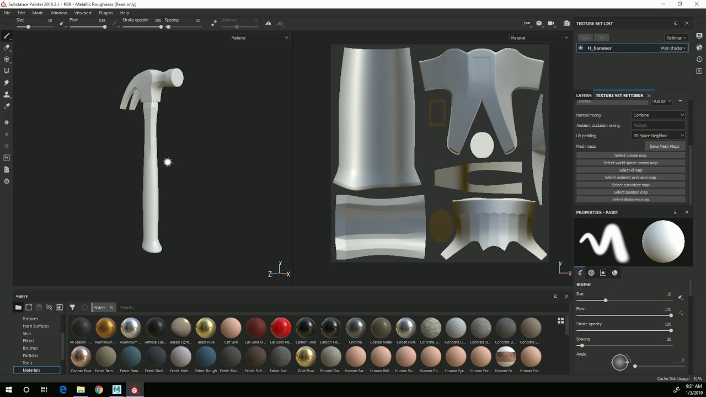Click Bake Mesh Maps button

point(665,146)
